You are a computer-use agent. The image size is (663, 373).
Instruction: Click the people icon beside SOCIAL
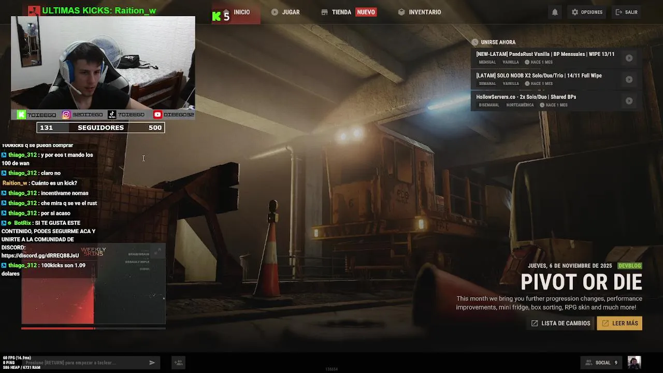click(x=589, y=363)
